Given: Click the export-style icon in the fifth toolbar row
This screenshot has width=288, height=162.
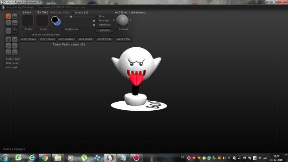Looking at the screenshot, I should pyautogui.click(x=15, y=46).
